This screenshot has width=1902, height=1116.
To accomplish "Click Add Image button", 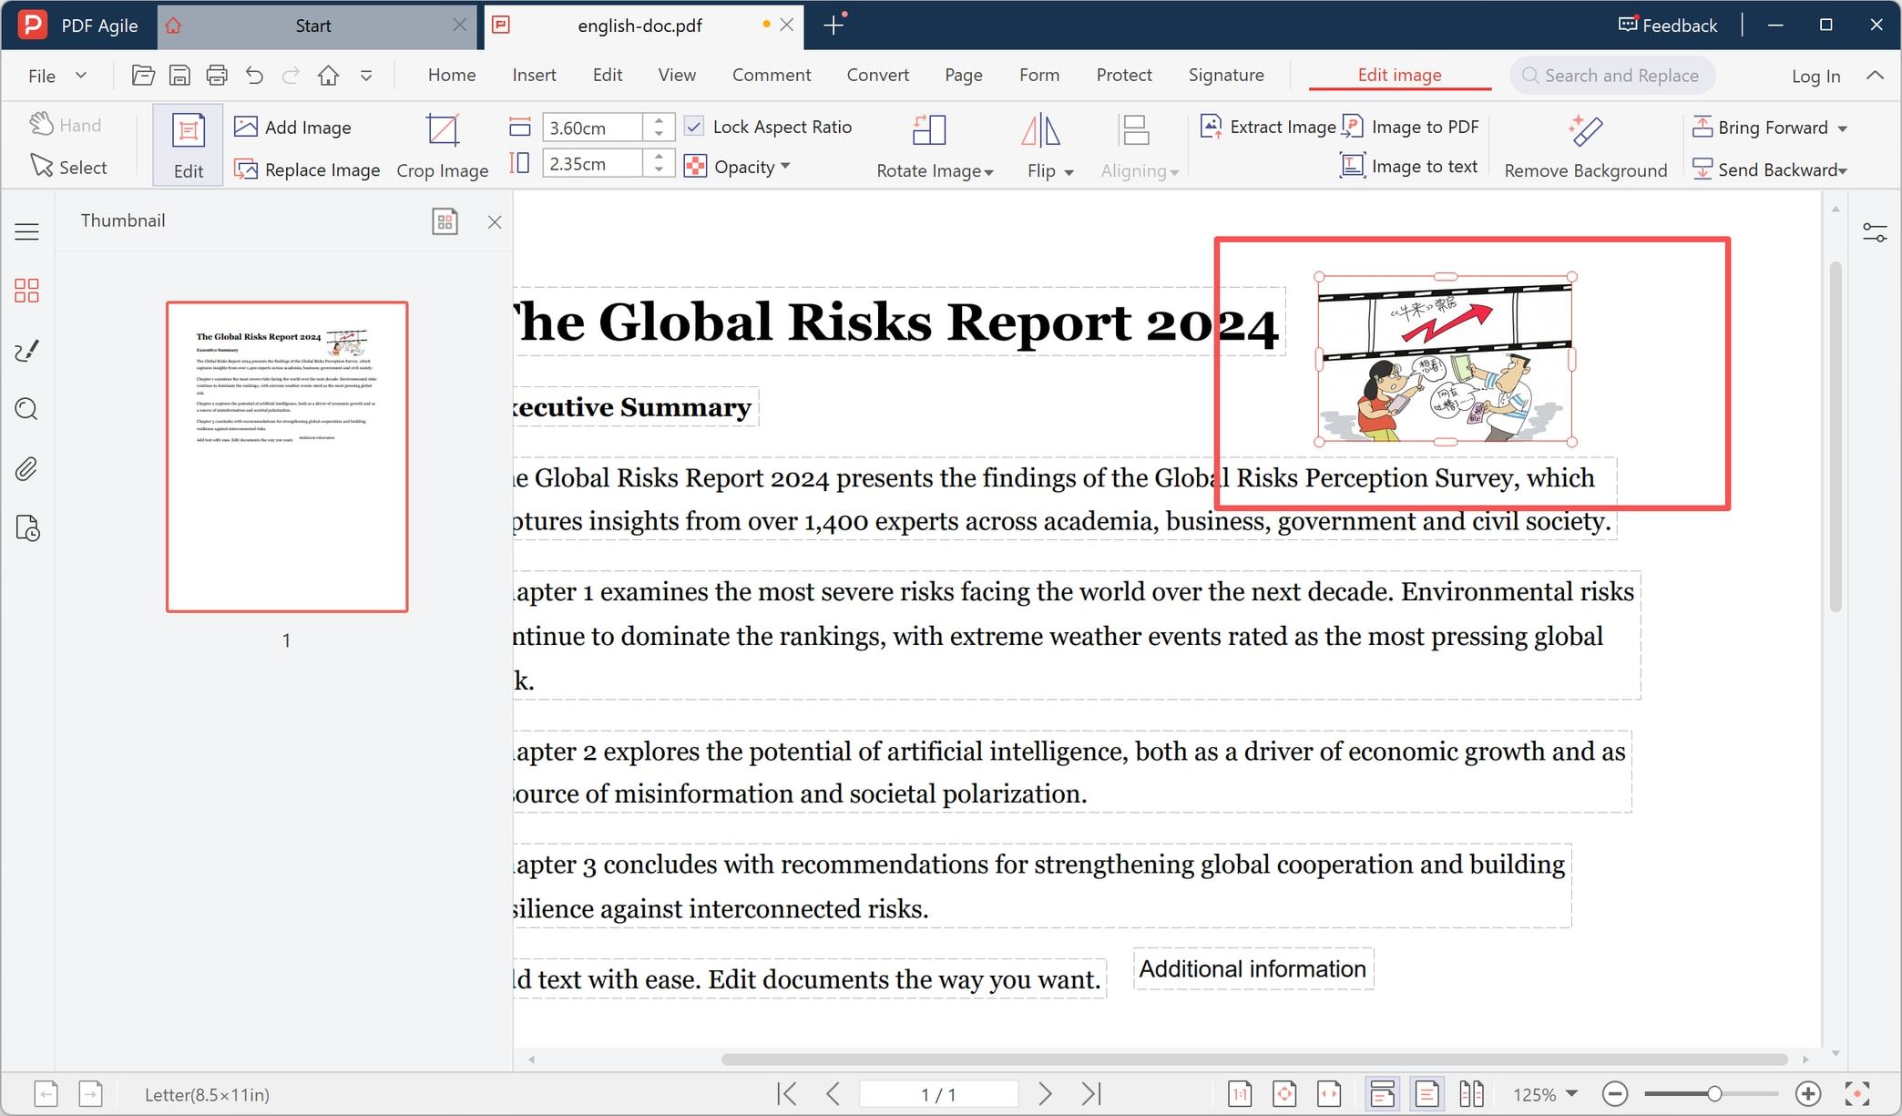I will click(x=292, y=127).
